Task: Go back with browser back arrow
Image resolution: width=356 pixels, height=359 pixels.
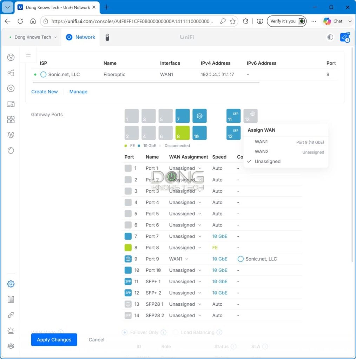Action: point(8,21)
